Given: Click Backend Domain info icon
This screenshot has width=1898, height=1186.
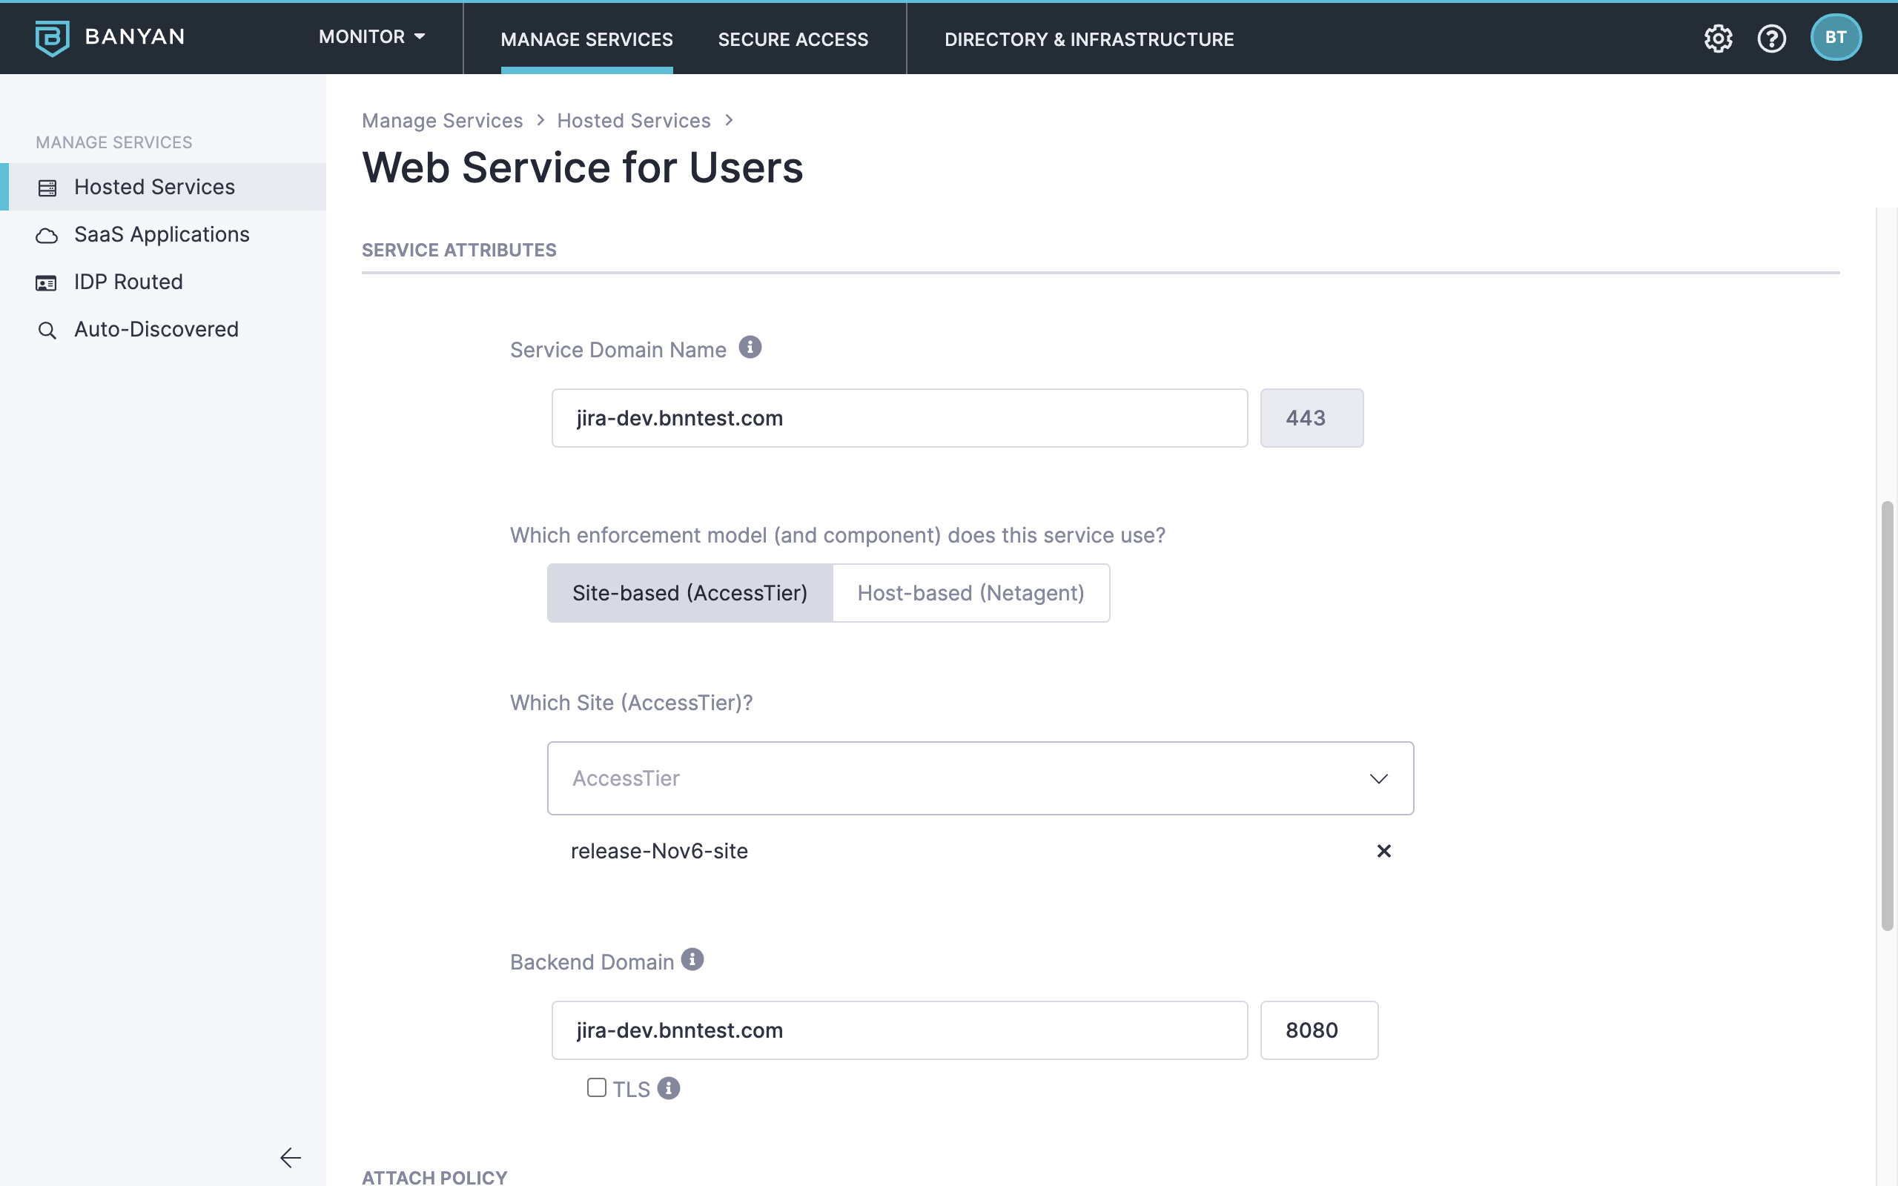Looking at the screenshot, I should click(x=692, y=959).
